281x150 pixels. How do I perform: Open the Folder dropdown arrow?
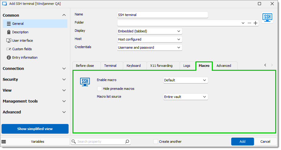point(243,23)
